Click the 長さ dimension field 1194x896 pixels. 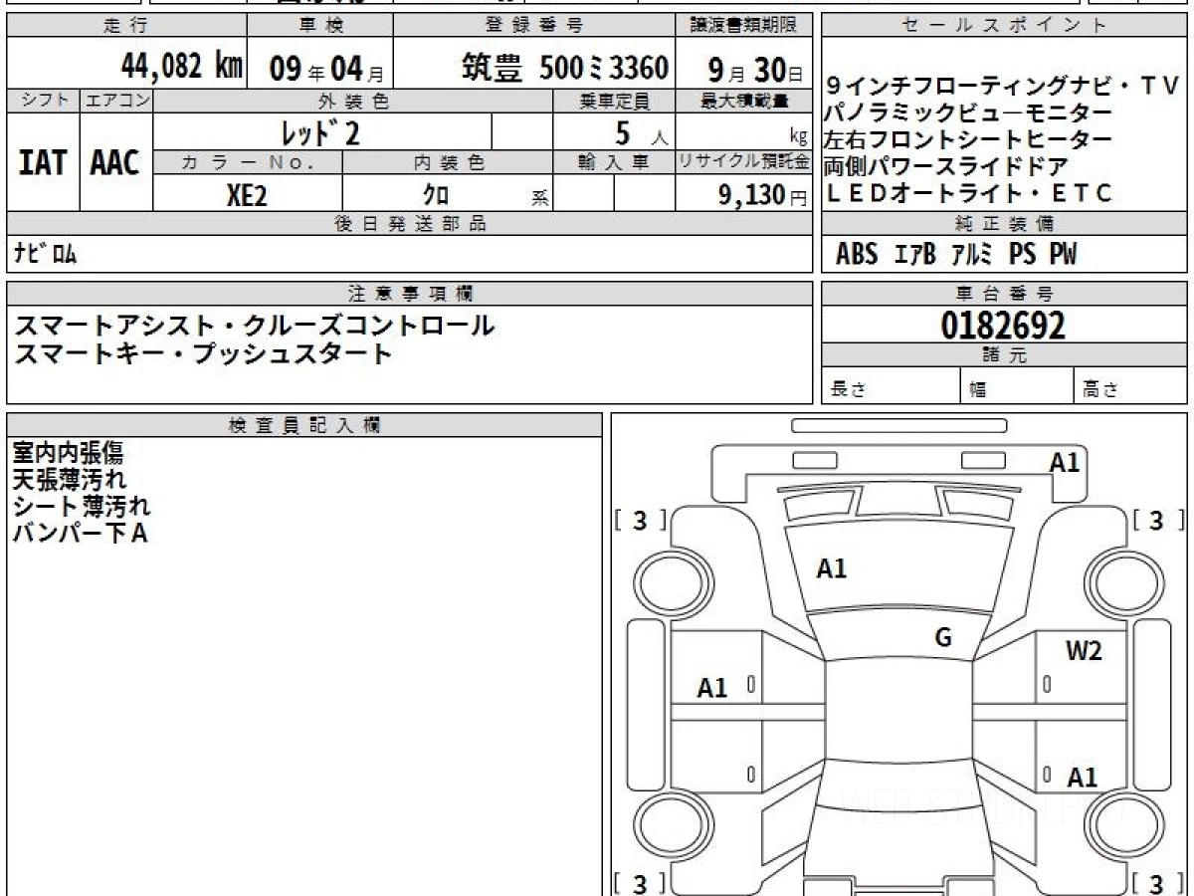coord(891,386)
